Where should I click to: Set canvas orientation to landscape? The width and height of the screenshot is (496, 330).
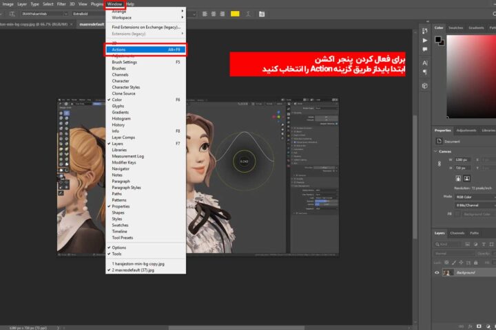click(466, 179)
